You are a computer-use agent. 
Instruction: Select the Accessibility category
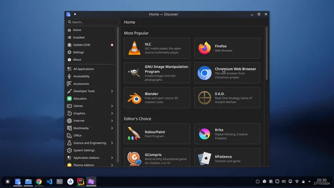tap(90, 76)
